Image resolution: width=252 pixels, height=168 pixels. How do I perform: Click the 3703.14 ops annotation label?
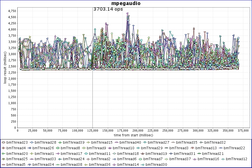pyautogui.click(x=108, y=9)
